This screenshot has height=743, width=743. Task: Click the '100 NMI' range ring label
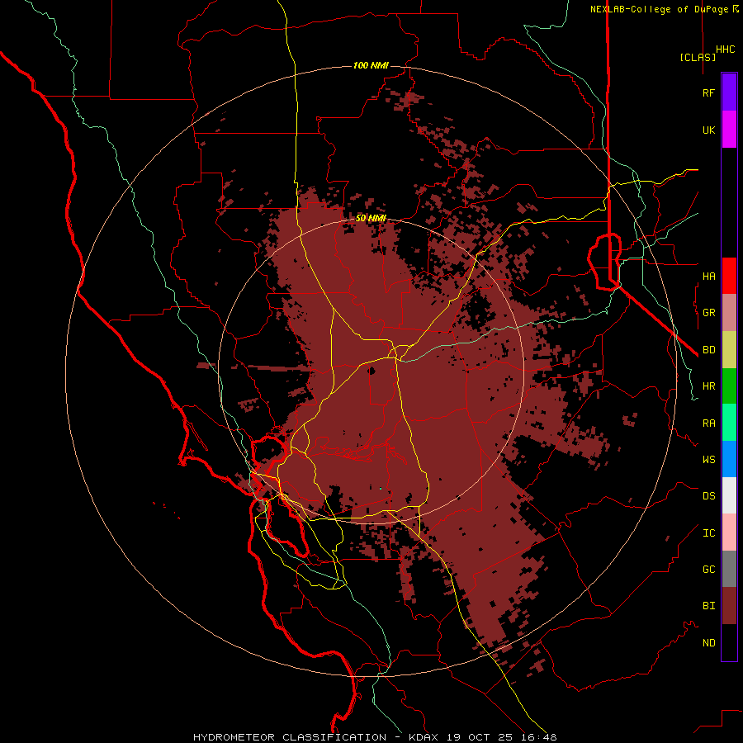pyautogui.click(x=371, y=65)
